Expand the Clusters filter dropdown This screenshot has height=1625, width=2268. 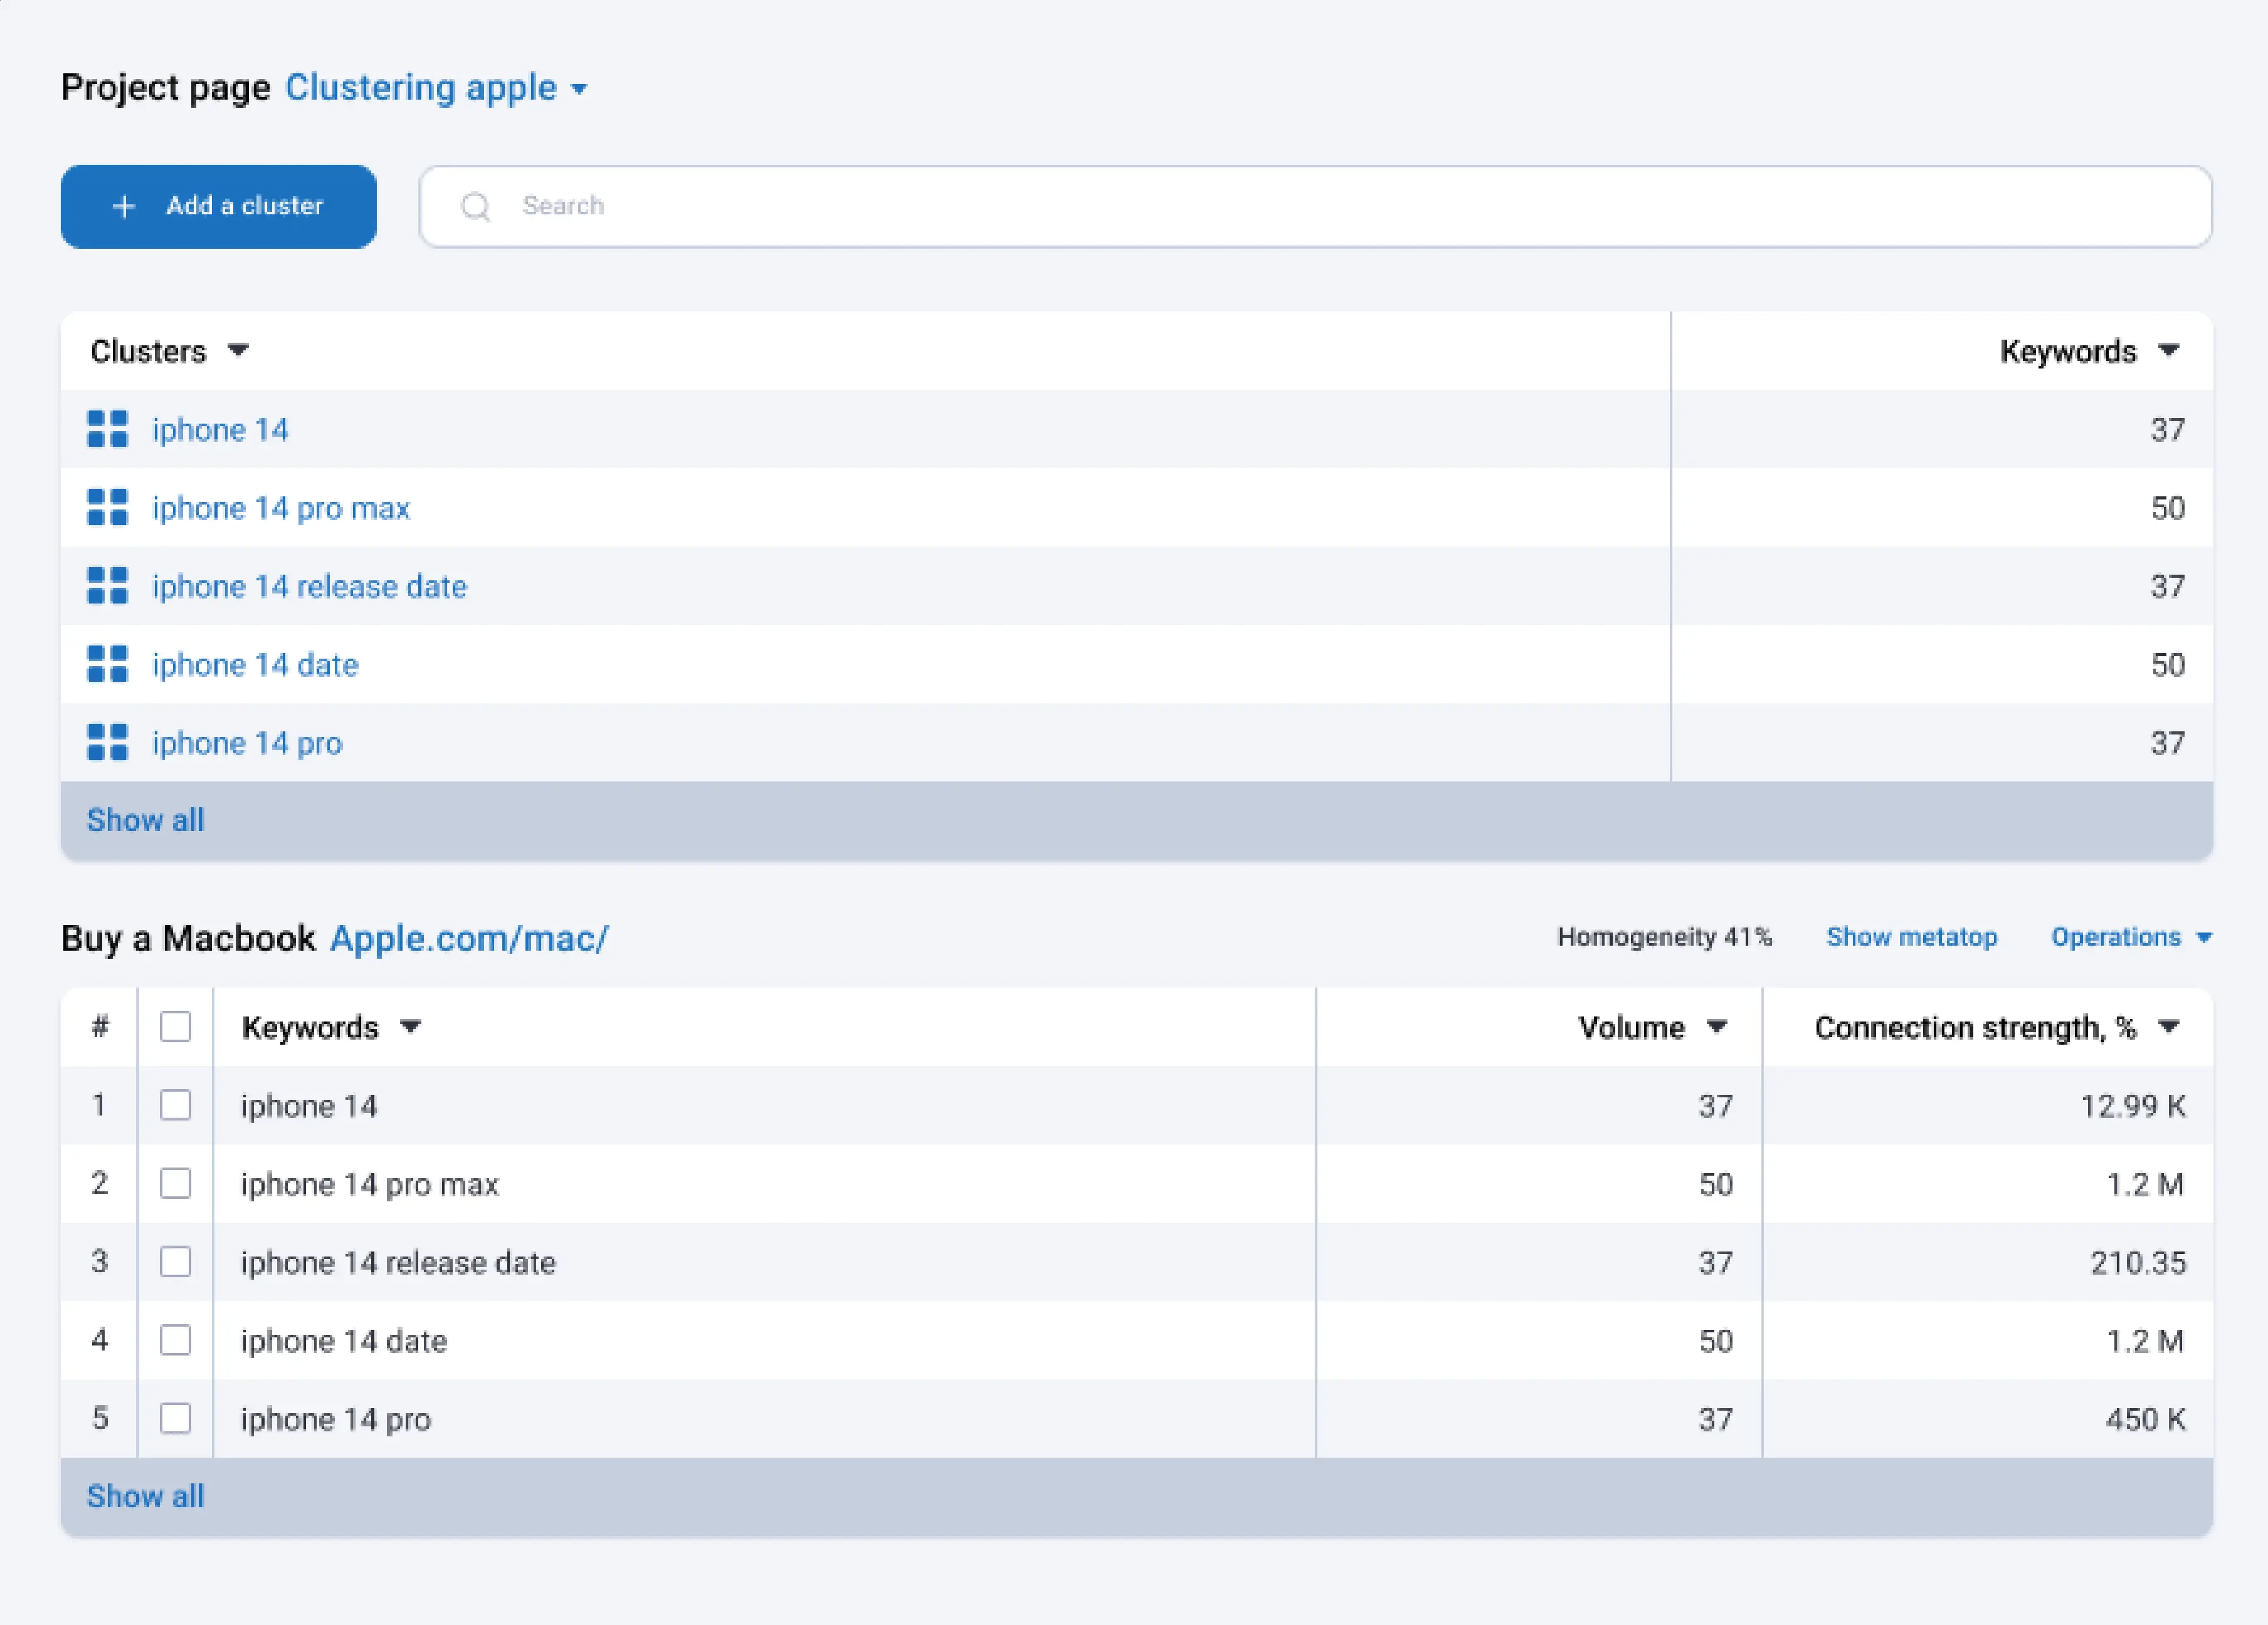pyautogui.click(x=240, y=350)
